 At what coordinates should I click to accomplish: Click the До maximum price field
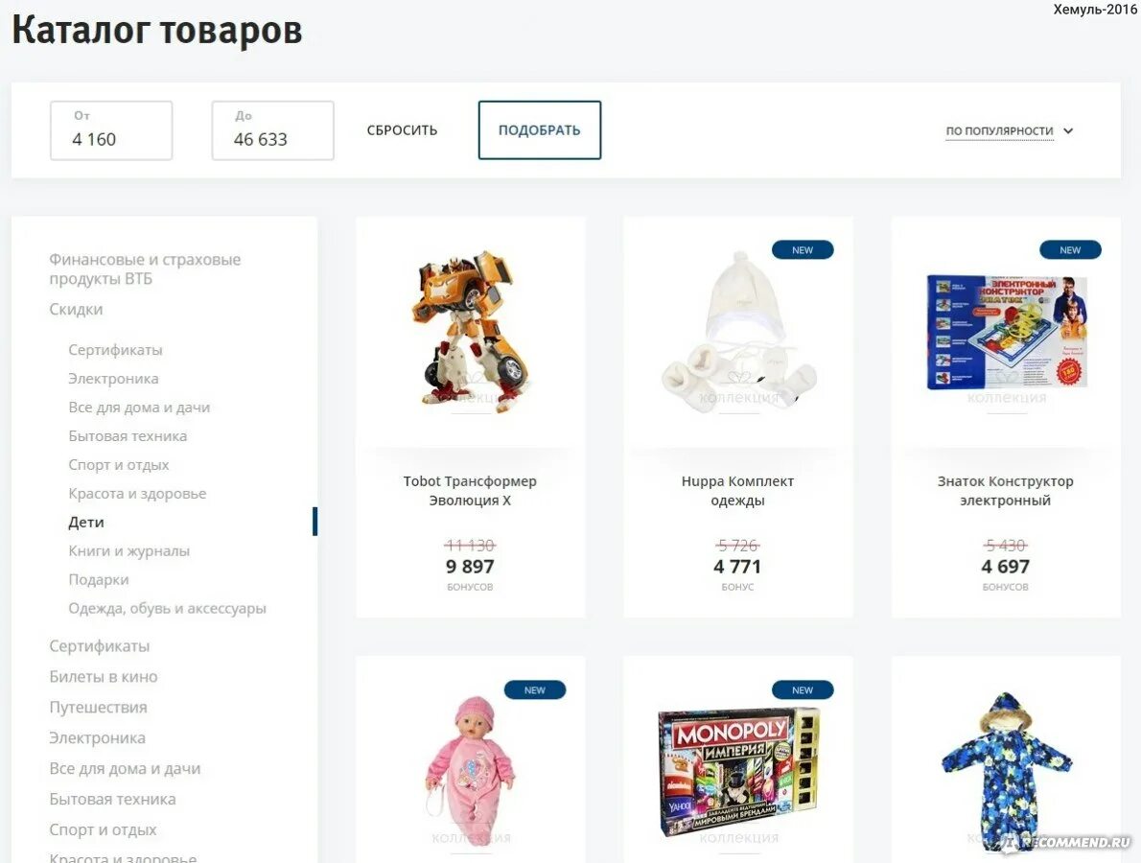pyautogui.click(x=273, y=130)
